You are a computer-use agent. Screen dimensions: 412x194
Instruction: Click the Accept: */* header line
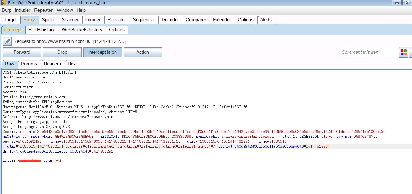15,92
